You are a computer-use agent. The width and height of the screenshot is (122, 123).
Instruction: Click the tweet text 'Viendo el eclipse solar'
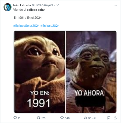coord(29,10)
